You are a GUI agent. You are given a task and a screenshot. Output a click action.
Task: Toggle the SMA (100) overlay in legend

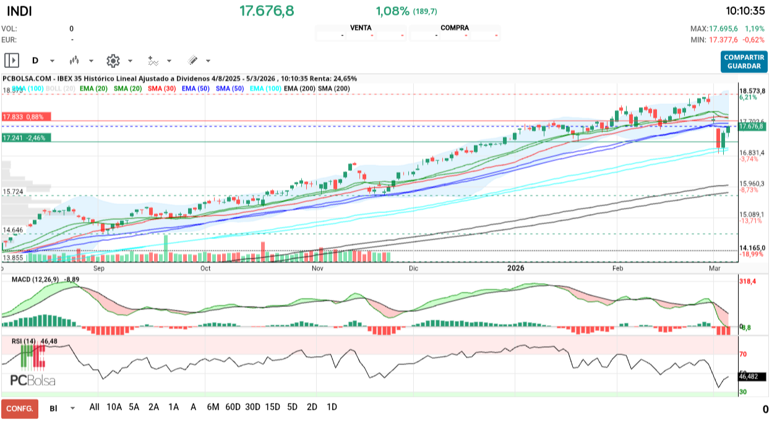[27, 89]
